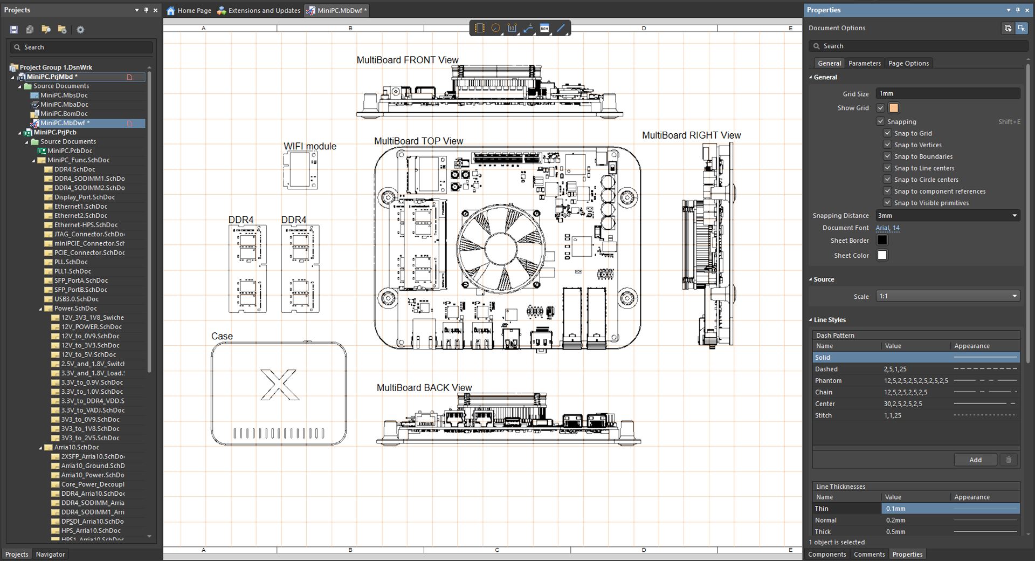This screenshot has height=561, width=1035.
Task: Uncheck Snap to Circle centers
Action: [887, 180]
